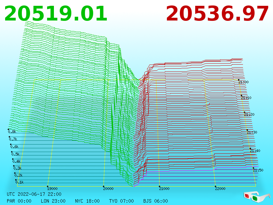The width and height of the screenshot is (273, 205).
Task: Click the 19000 price axis label
Action: pos(52,189)
